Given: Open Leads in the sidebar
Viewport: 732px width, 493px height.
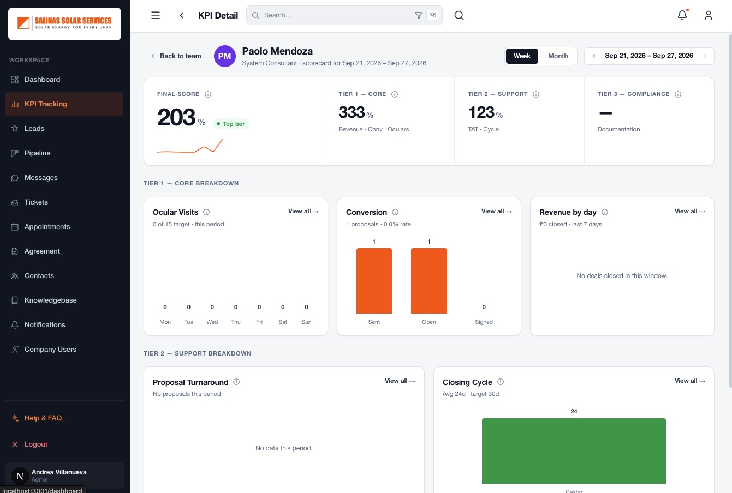Looking at the screenshot, I should tap(64, 129).
